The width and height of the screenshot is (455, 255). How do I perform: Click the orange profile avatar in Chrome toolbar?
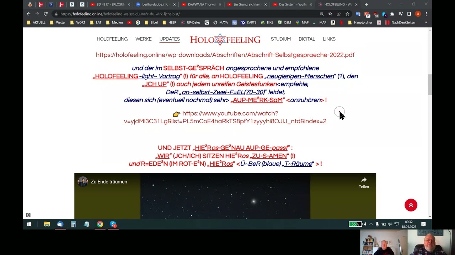(x=418, y=14)
